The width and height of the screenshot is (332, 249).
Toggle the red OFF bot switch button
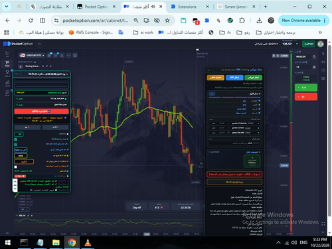[x=41, y=112]
